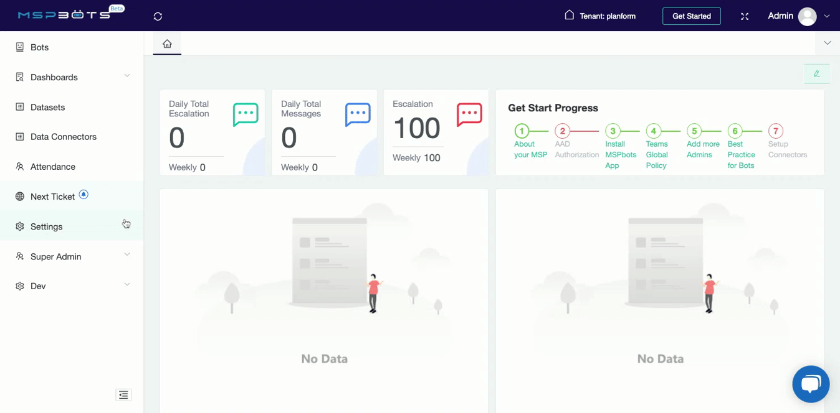Image resolution: width=840 pixels, height=413 pixels.
Task: Click the refresh icon in top bar
Action: point(158,16)
